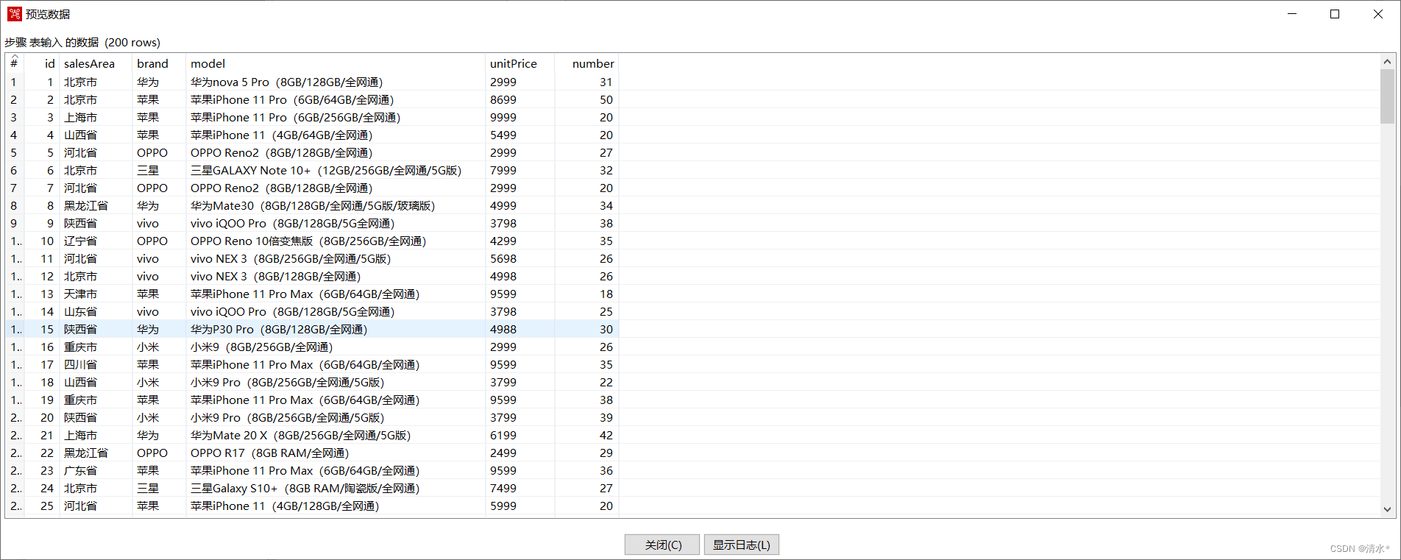Click salesArea cell 山东省

pos(80,311)
